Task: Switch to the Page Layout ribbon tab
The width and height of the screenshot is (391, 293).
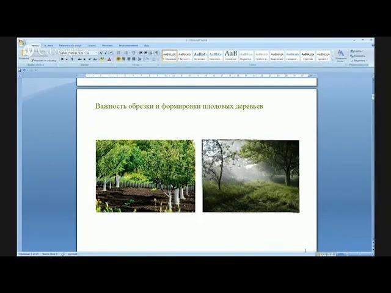Action: (70, 46)
